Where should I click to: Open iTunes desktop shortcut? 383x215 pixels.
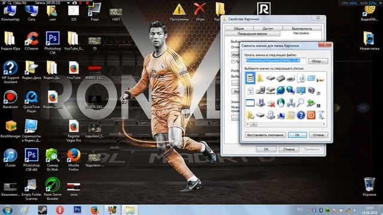coord(10,158)
